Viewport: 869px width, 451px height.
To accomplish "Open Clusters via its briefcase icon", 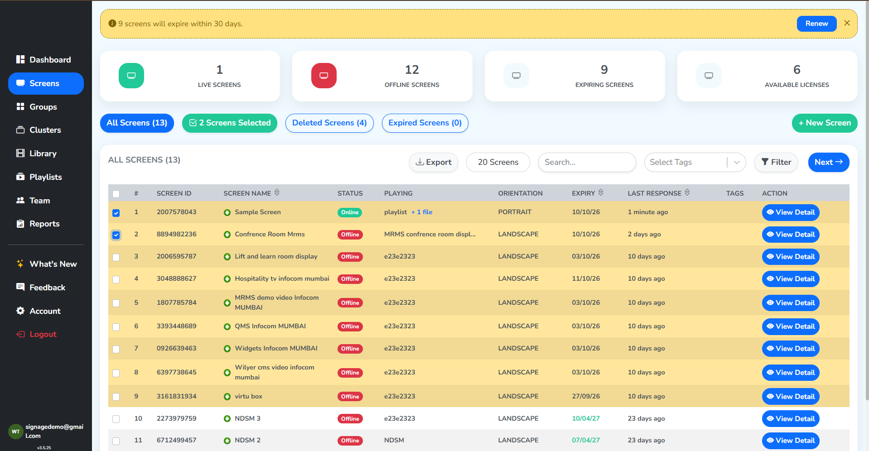I will tap(20, 130).
